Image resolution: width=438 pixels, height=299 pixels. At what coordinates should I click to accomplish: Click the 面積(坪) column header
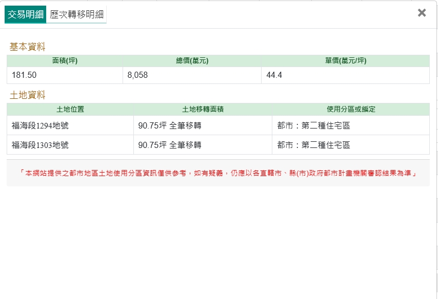(x=65, y=61)
